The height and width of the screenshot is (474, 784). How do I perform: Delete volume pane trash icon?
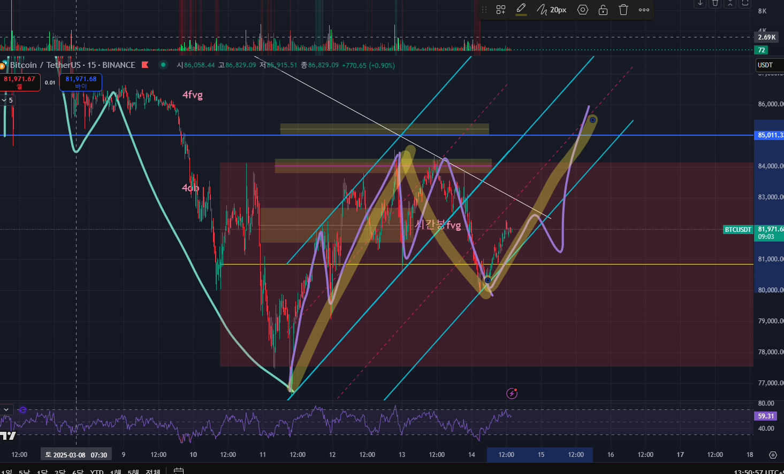pos(715,3)
